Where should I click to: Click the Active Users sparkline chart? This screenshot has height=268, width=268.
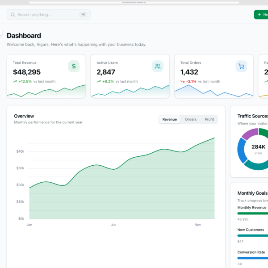tap(130, 91)
